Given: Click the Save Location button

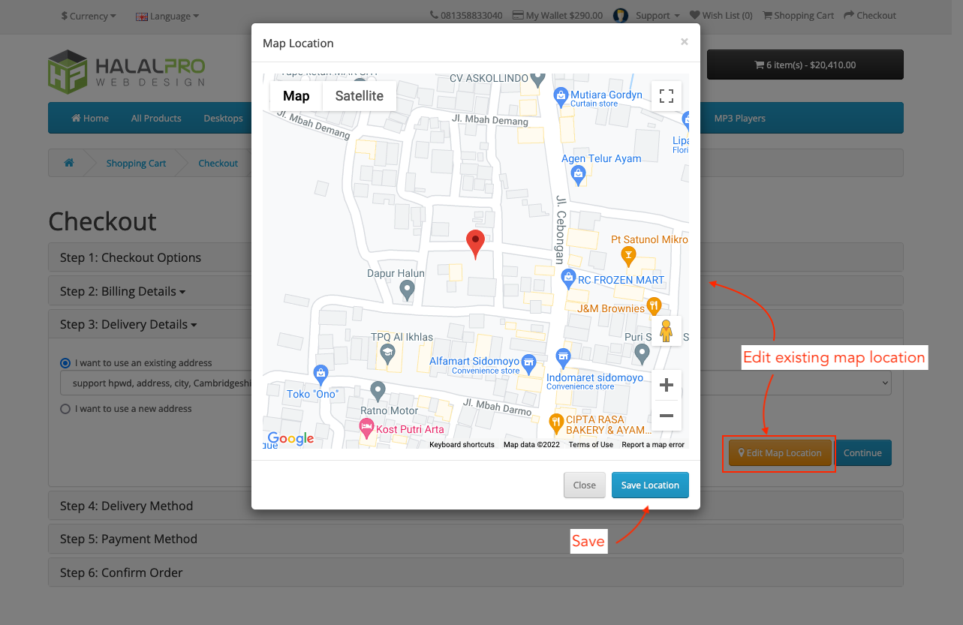Looking at the screenshot, I should (650, 485).
